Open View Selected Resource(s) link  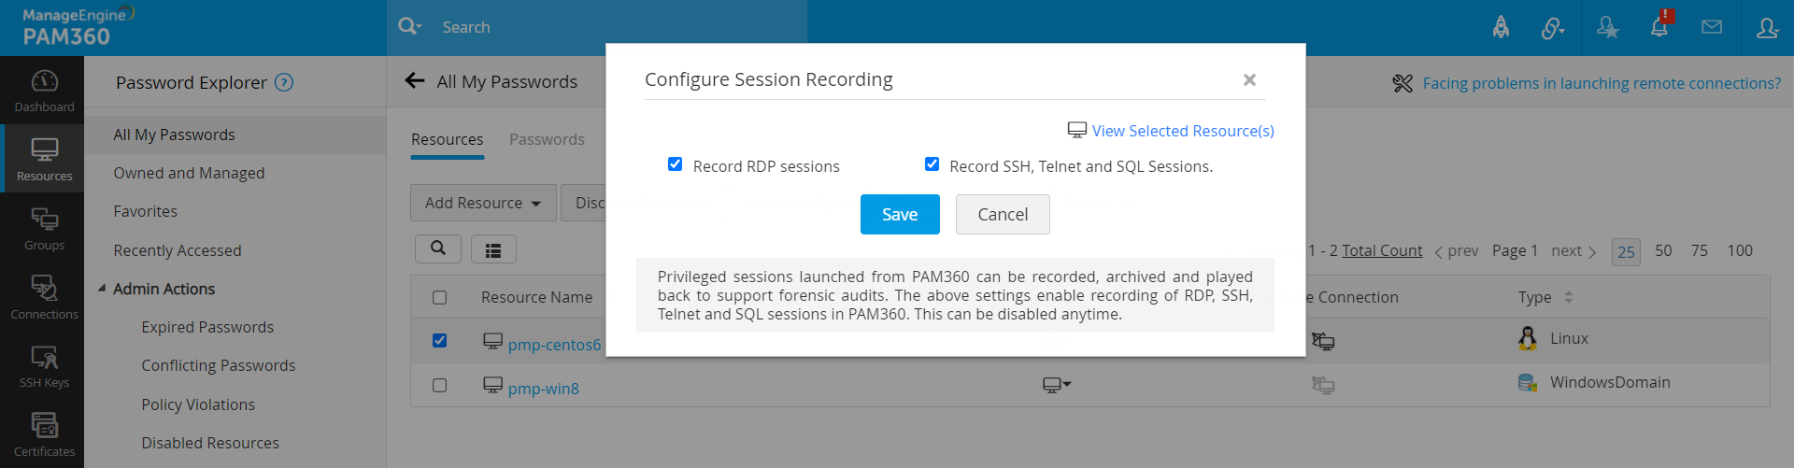[1182, 131]
